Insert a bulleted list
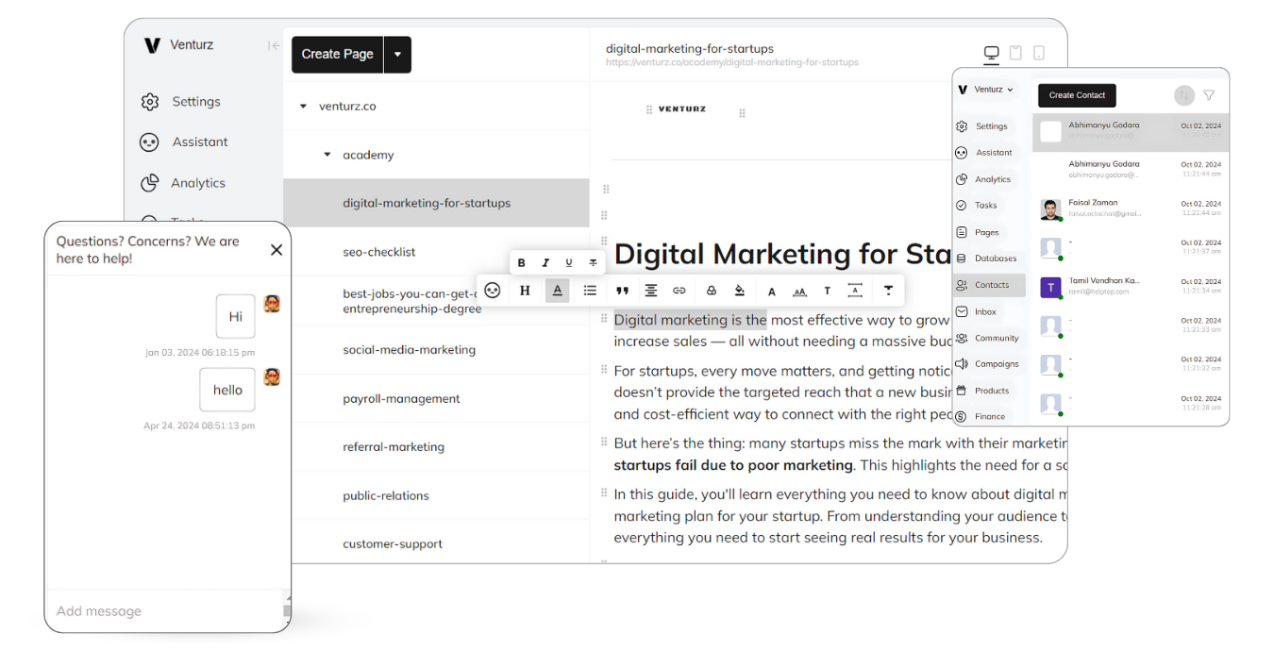This screenshot has width=1274, height=651. click(x=590, y=291)
